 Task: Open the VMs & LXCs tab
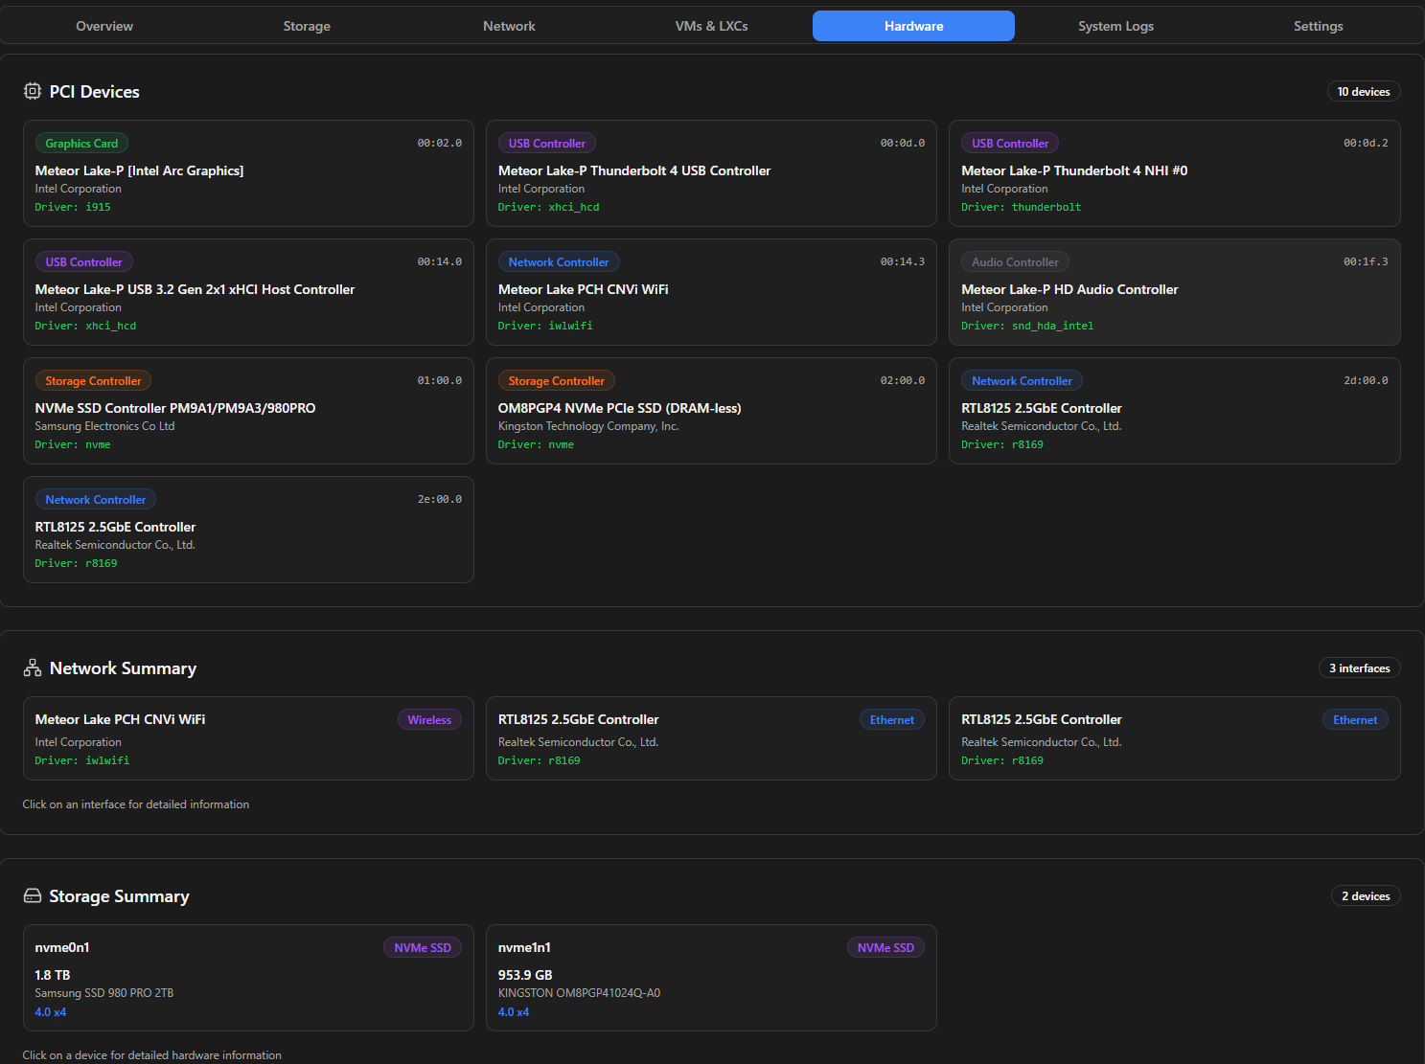[711, 26]
